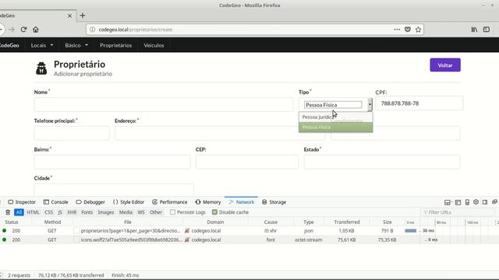Filter network requests by HTML
499x280 pixels.
coord(33,212)
